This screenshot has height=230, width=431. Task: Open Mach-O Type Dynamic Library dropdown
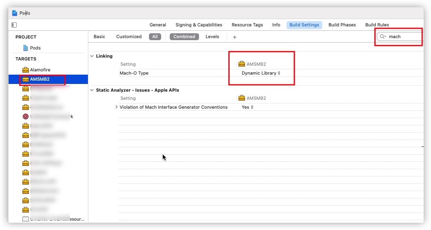(x=261, y=73)
